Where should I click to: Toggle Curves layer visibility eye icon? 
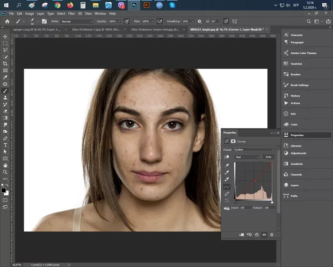click(264, 235)
